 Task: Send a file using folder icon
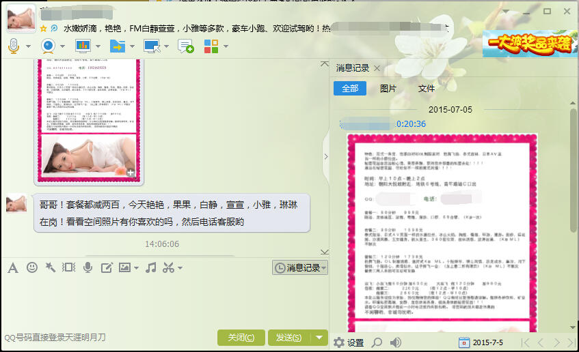[117, 46]
